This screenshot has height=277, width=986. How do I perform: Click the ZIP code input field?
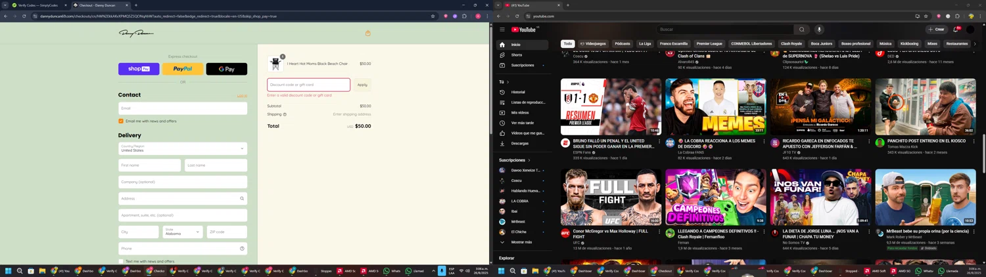pyautogui.click(x=227, y=232)
